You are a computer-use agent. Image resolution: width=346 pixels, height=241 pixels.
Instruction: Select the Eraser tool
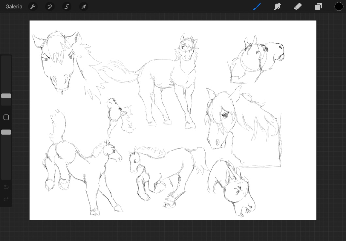point(298,7)
